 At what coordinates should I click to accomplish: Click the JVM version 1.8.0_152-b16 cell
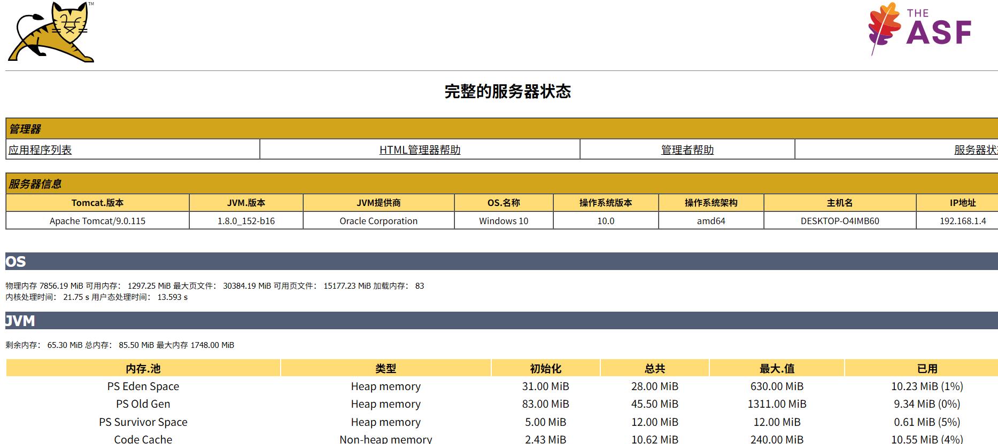click(x=246, y=221)
